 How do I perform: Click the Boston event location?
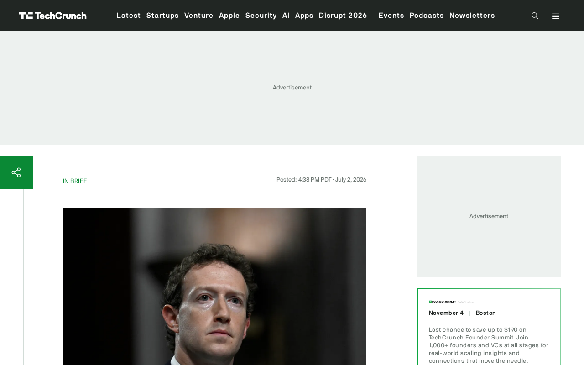pyautogui.click(x=486, y=313)
